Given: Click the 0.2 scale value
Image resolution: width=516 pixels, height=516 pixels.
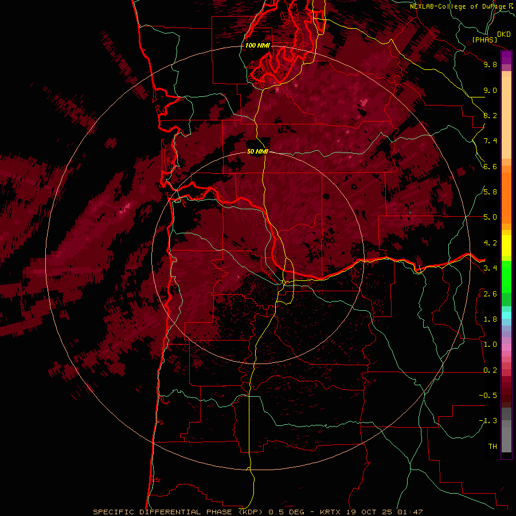Looking at the screenshot, I should pos(490,370).
